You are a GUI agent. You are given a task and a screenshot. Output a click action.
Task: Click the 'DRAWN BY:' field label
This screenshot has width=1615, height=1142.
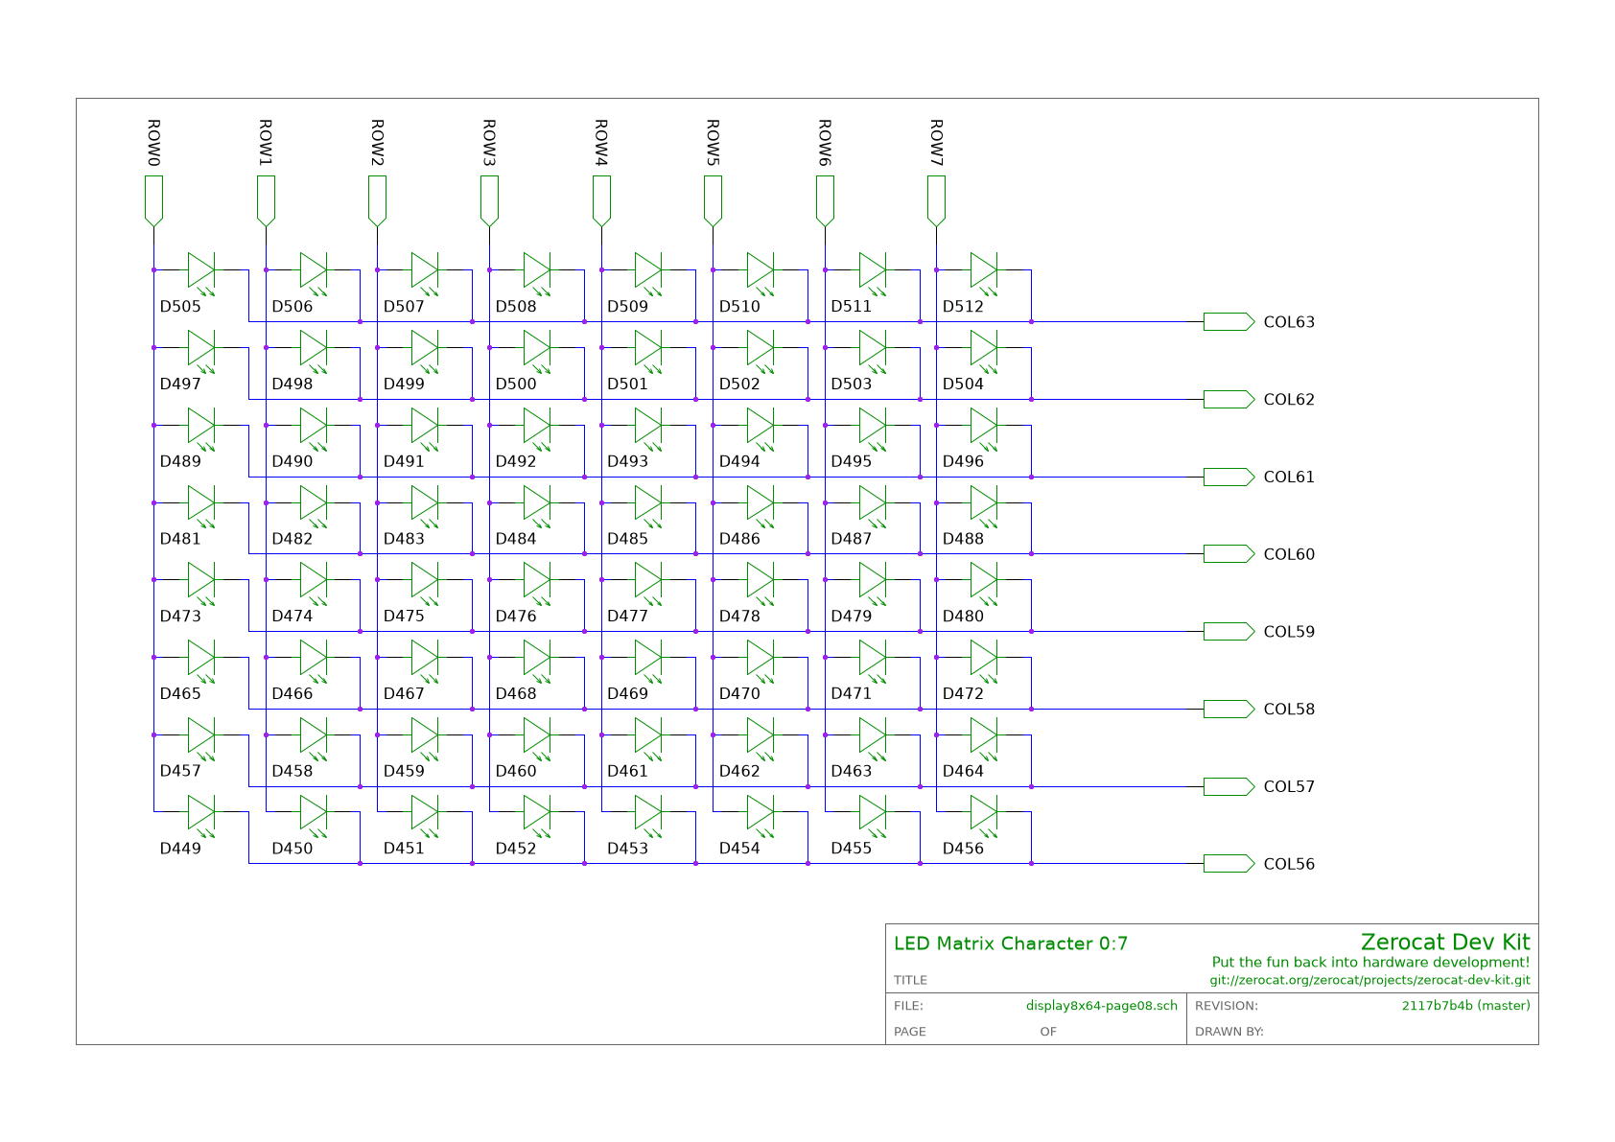tap(1229, 1032)
